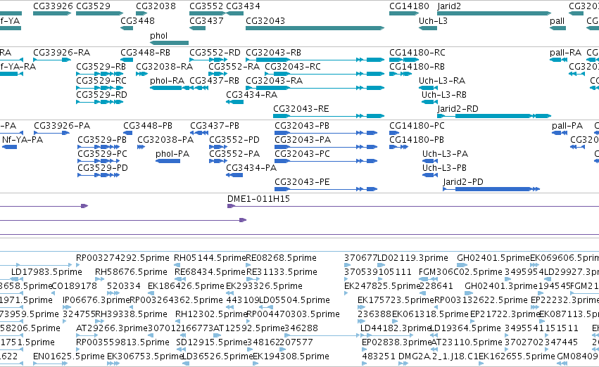Open the Uch-L3 gene label
This screenshot has height=367, width=599.
click(433, 21)
